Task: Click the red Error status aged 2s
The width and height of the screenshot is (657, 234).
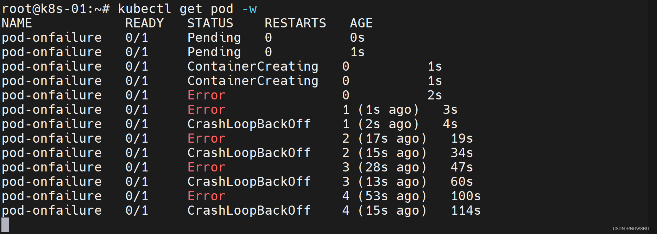Action: coord(206,95)
